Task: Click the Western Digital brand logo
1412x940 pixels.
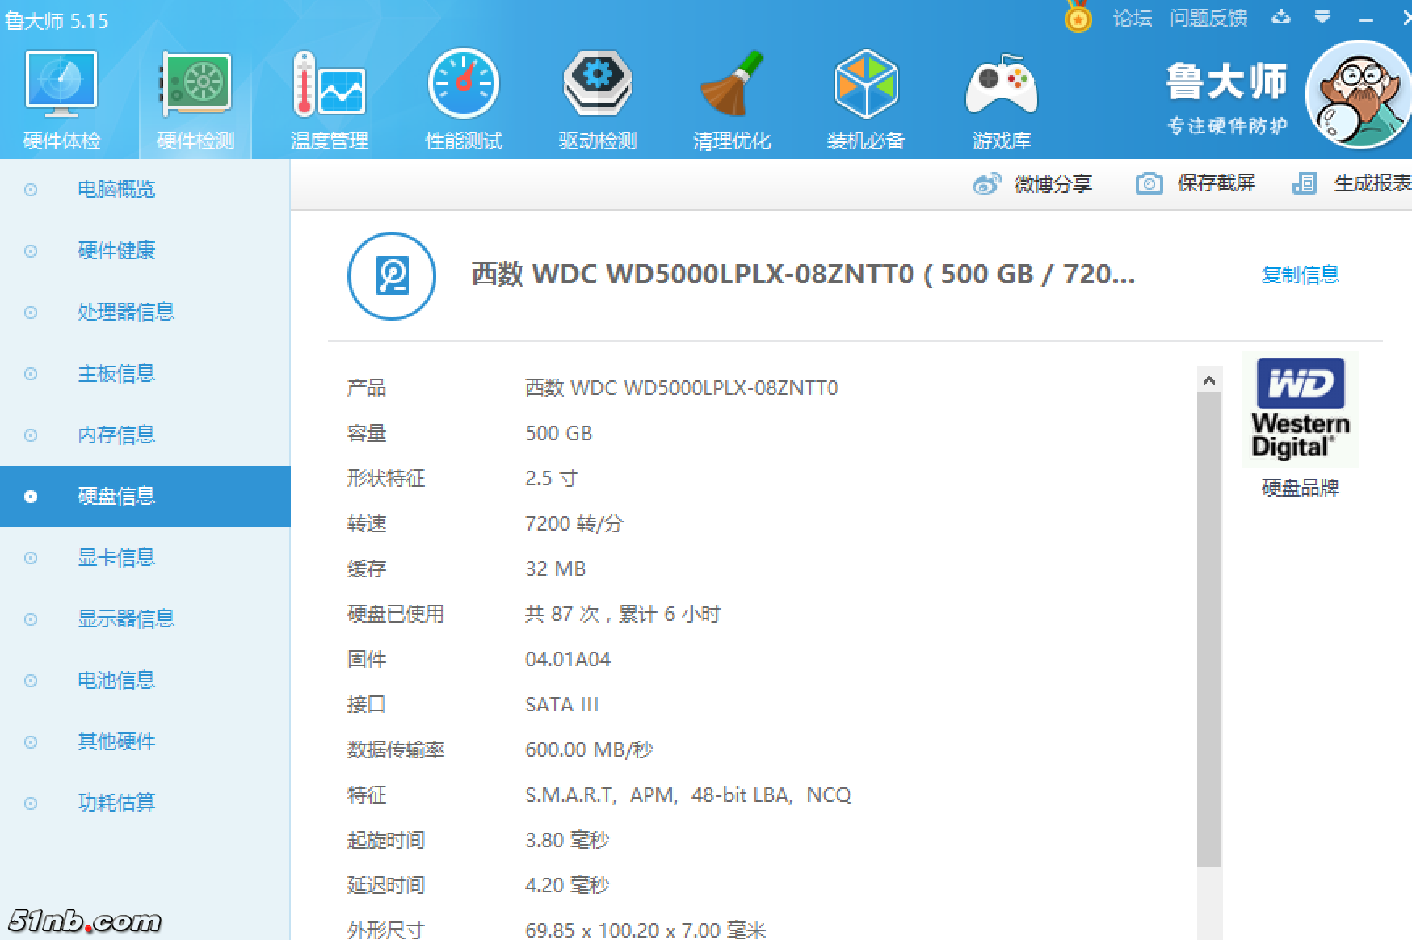Action: [1300, 409]
